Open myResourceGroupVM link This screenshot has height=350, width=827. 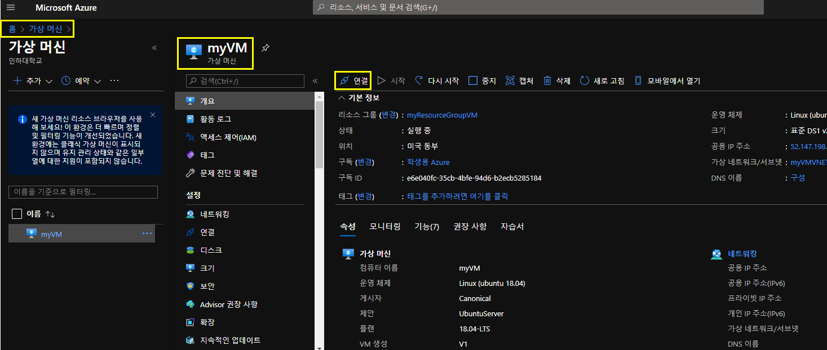pos(442,115)
